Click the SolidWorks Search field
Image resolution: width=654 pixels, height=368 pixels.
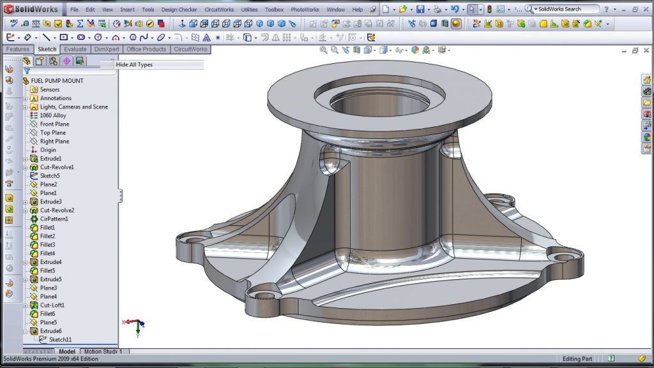(567, 10)
